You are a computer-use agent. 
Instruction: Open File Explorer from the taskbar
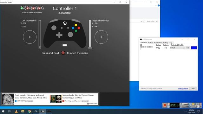tap(23, 111)
